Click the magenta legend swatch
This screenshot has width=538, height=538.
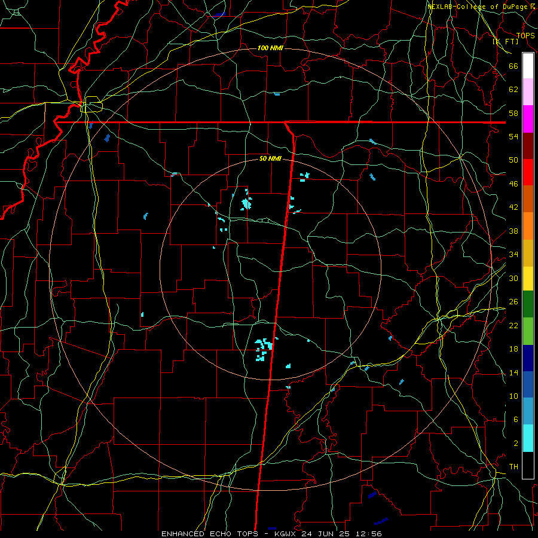[x=528, y=119]
